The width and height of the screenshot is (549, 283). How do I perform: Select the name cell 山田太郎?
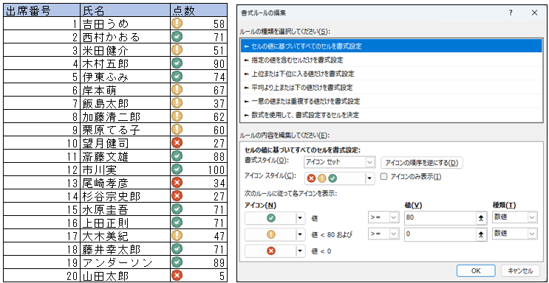pos(126,276)
